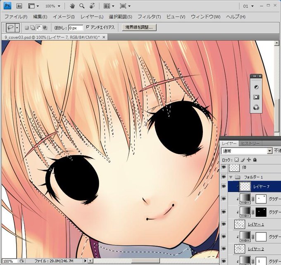Open the イメージ(I) menu
The height and width of the screenshot is (265, 281).
[x=64, y=17]
